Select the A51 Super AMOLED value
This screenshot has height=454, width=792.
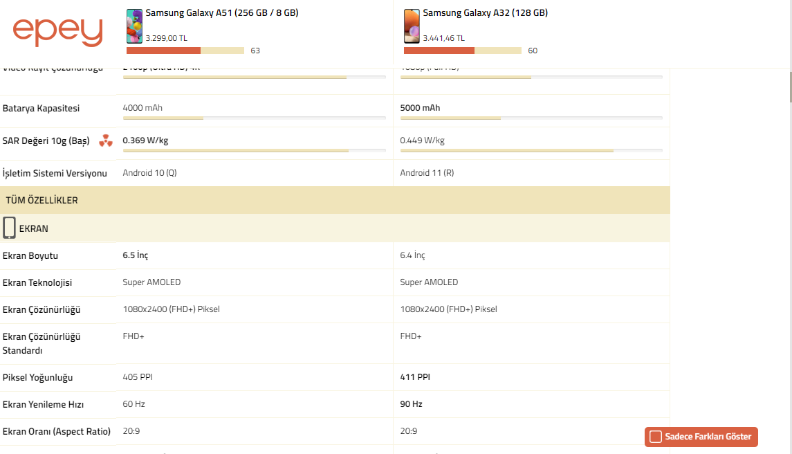151,282
